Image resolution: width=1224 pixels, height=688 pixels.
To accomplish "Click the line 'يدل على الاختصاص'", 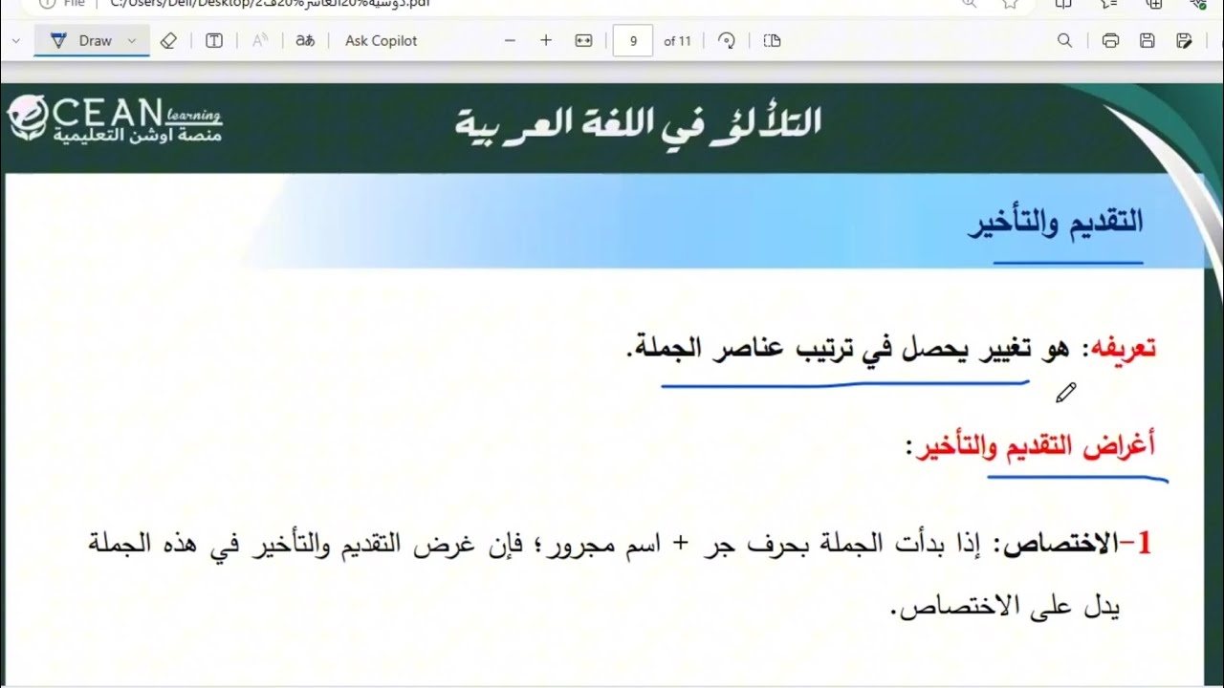I will click(x=1006, y=605).
